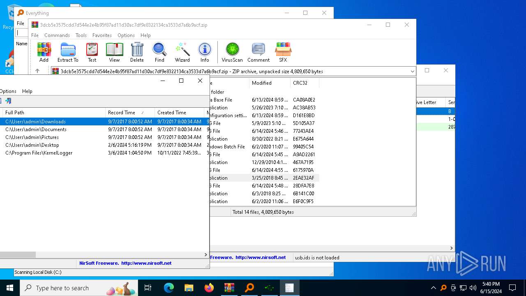Open the Favorites menu

click(x=102, y=35)
